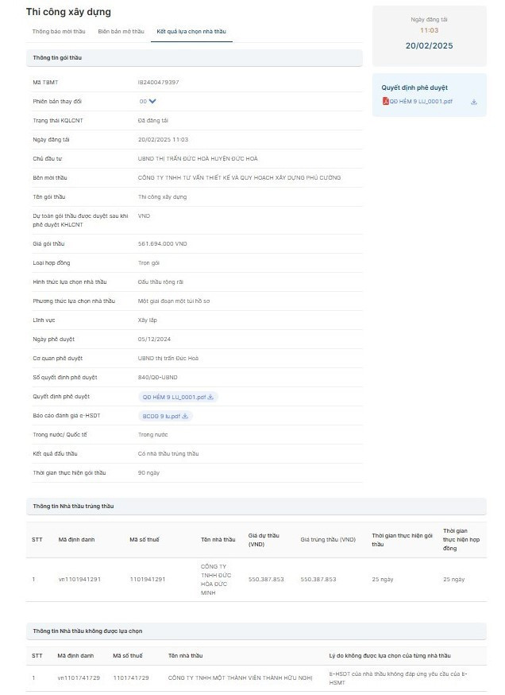The height and width of the screenshot is (695, 505).
Task: Click sidebar download icon for approval decision
Action: [x=474, y=102]
